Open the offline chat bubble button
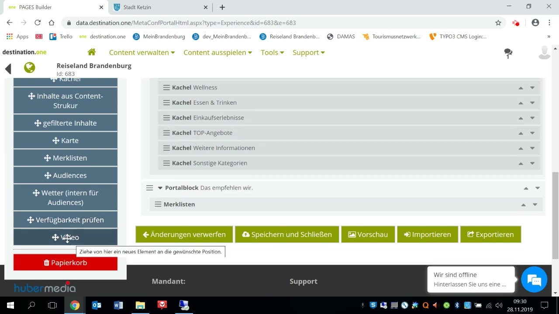This screenshot has height=314, width=559. point(534,280)
